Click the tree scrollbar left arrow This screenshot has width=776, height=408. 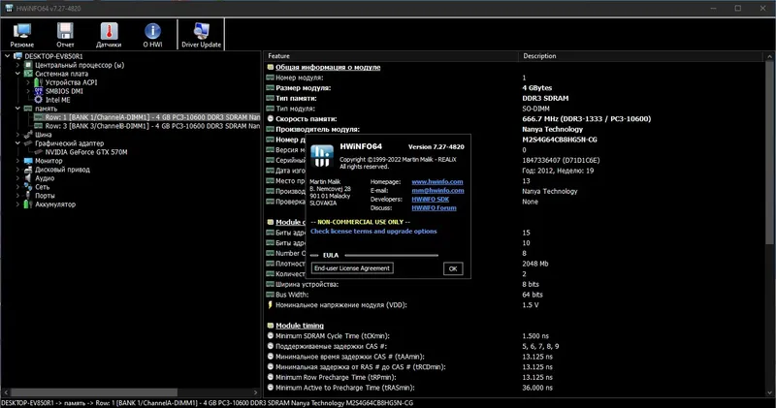tap(6, 392)
